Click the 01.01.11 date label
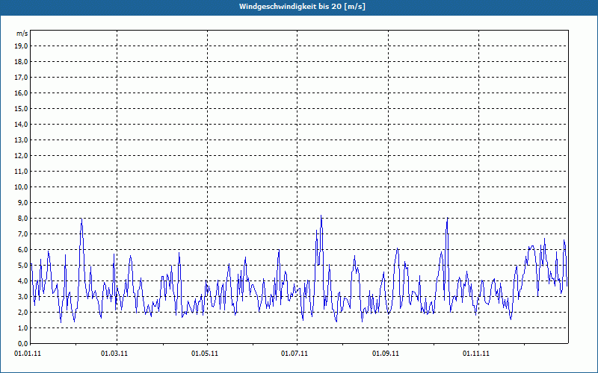598x373 pixels. click(x=28, y=354)
